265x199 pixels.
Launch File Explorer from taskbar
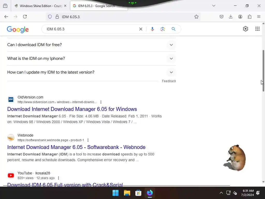127,193
